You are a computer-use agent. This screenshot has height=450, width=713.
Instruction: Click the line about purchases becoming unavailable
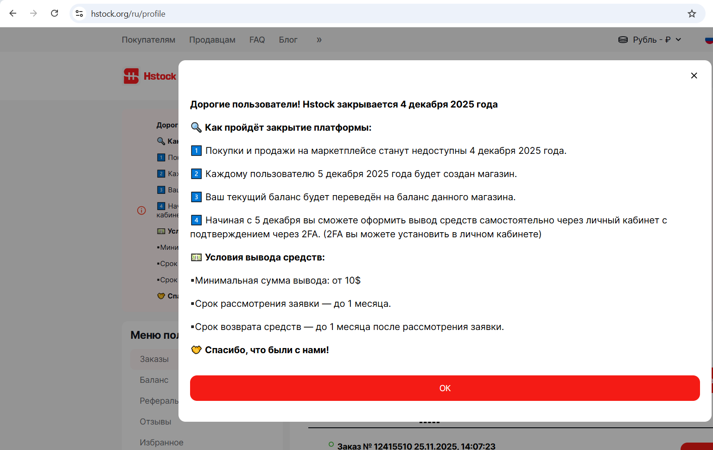386,151
